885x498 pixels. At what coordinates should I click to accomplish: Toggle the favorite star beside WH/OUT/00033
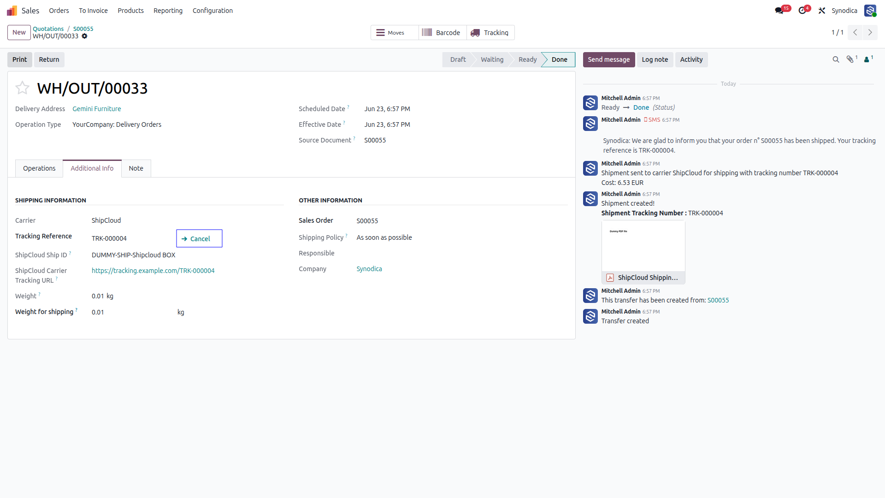[x=22, y=88]
